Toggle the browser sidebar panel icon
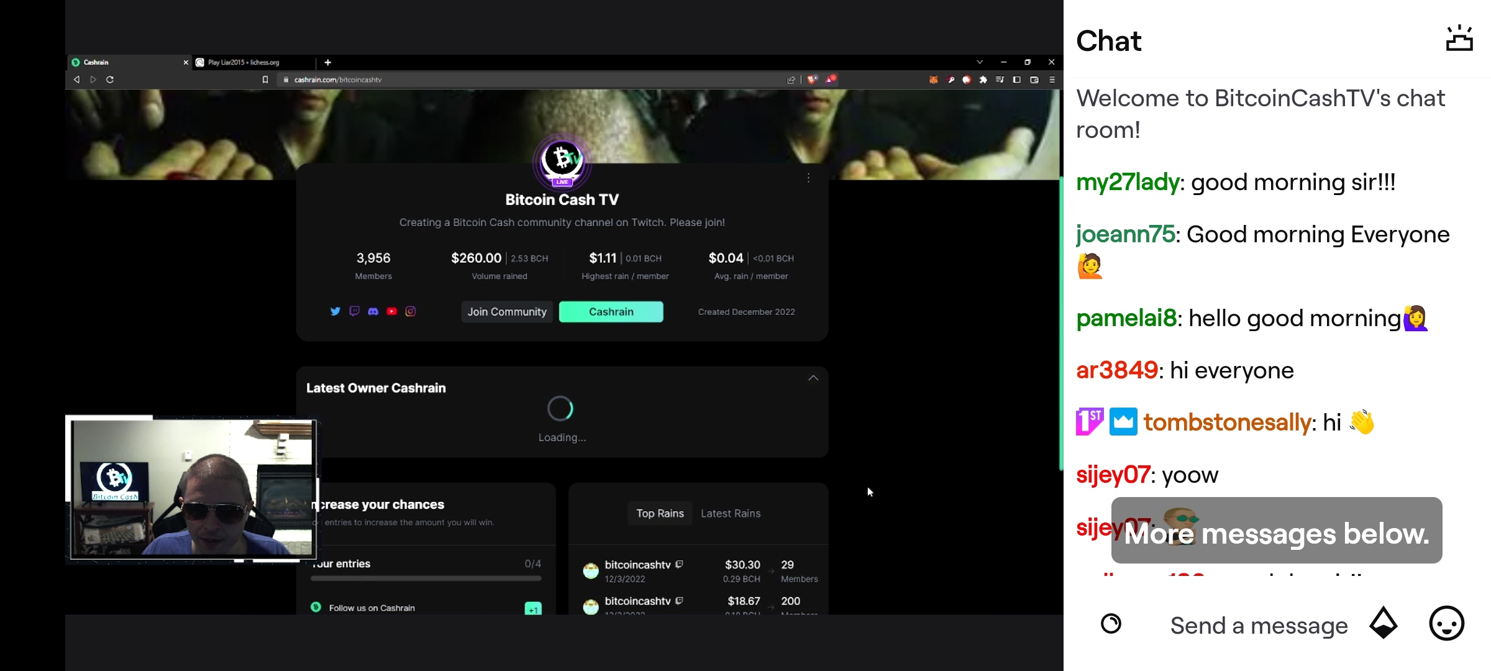This screenshot has height=671, width=1491. point(1017,80)
